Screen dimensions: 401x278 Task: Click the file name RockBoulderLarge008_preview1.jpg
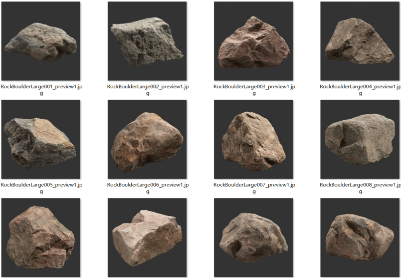click(360, 188)
